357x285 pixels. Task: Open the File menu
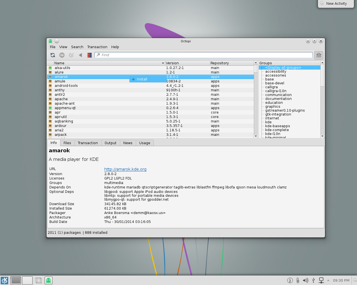click(53, 47)
